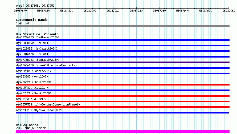This screenshot has width=237, height=134.
Task: Select the red bar for esv2657534
Action: [122, 107]
